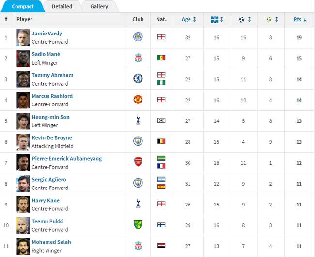Image resolution: width=315 pixels, height=257 pixels.
Task: Click Senegal flag in Sadio Mané row
Action: (161, 58)
